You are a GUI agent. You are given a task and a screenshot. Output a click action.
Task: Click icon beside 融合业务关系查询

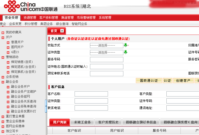point(8,102)
